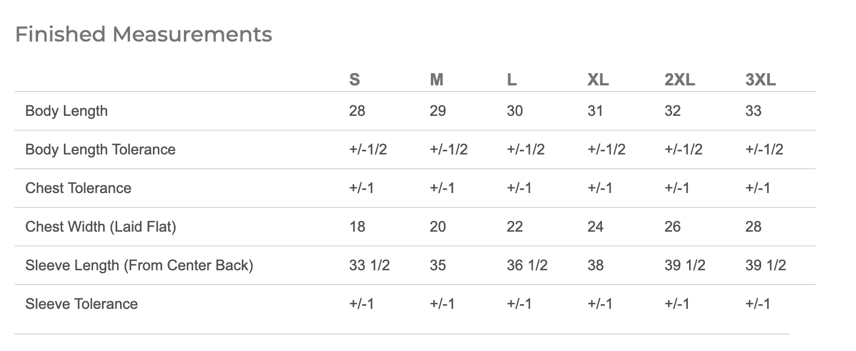Click the Chest Tolerance row label

coord(78,188)
